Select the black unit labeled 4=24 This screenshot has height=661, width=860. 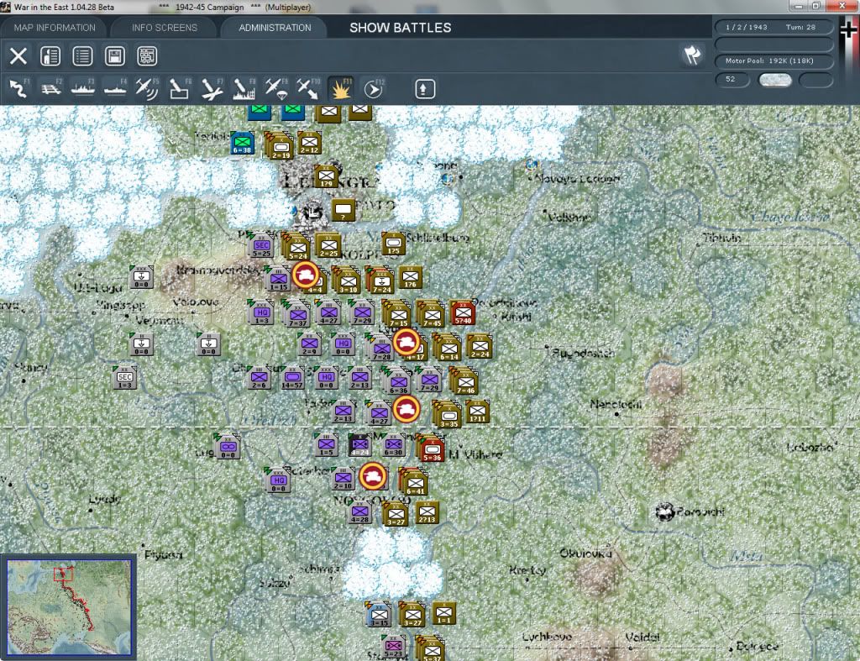pyautogui.click(x=359, y=445)
